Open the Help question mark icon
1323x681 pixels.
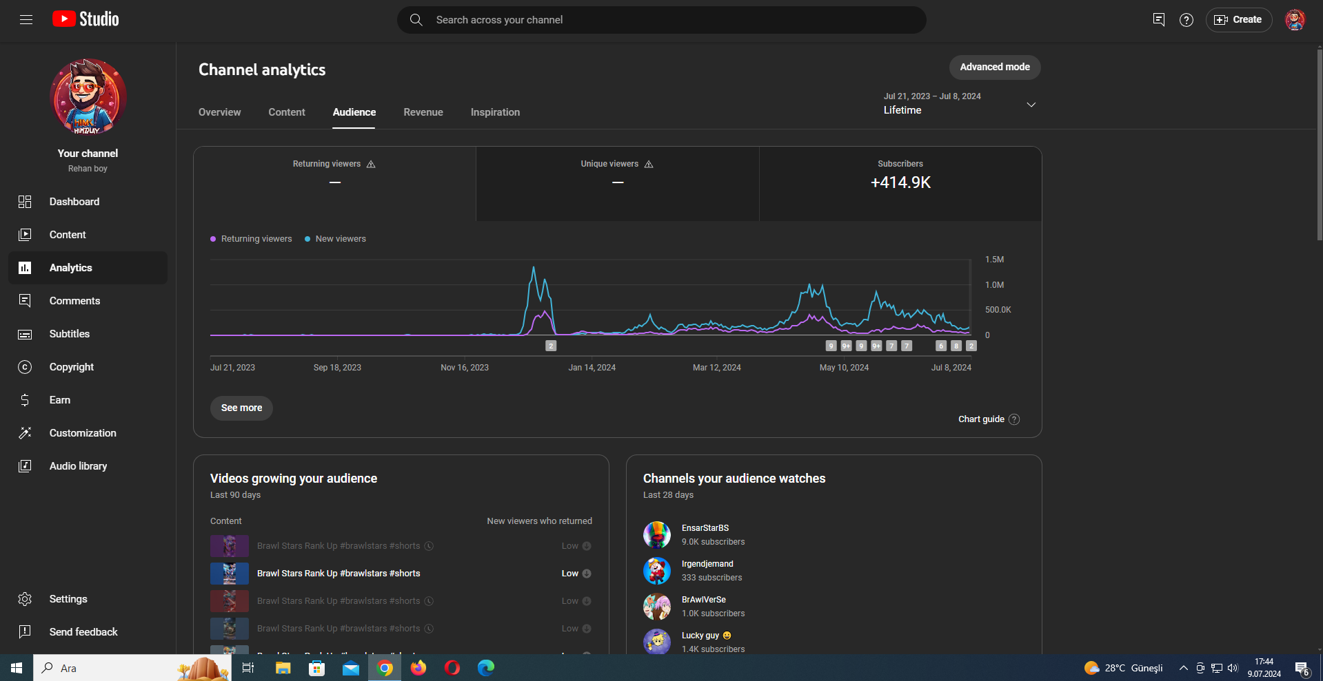tap(1186, 20)
